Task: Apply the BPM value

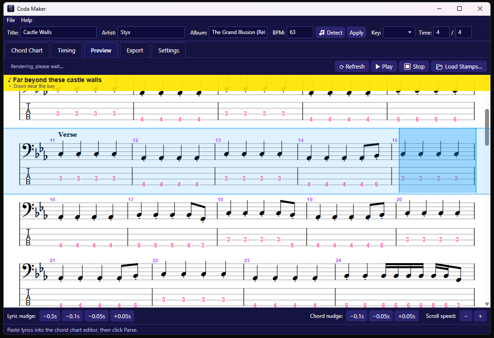Action: [356, 32]
